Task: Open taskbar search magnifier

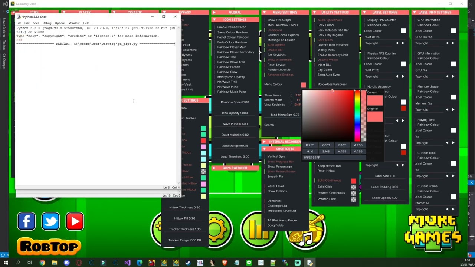Action: pos(17,263)
